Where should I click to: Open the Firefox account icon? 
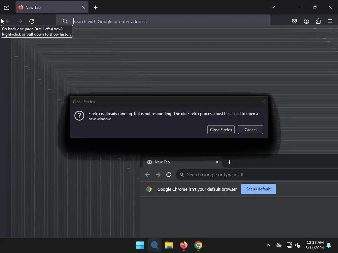click(x=306, y=21)
